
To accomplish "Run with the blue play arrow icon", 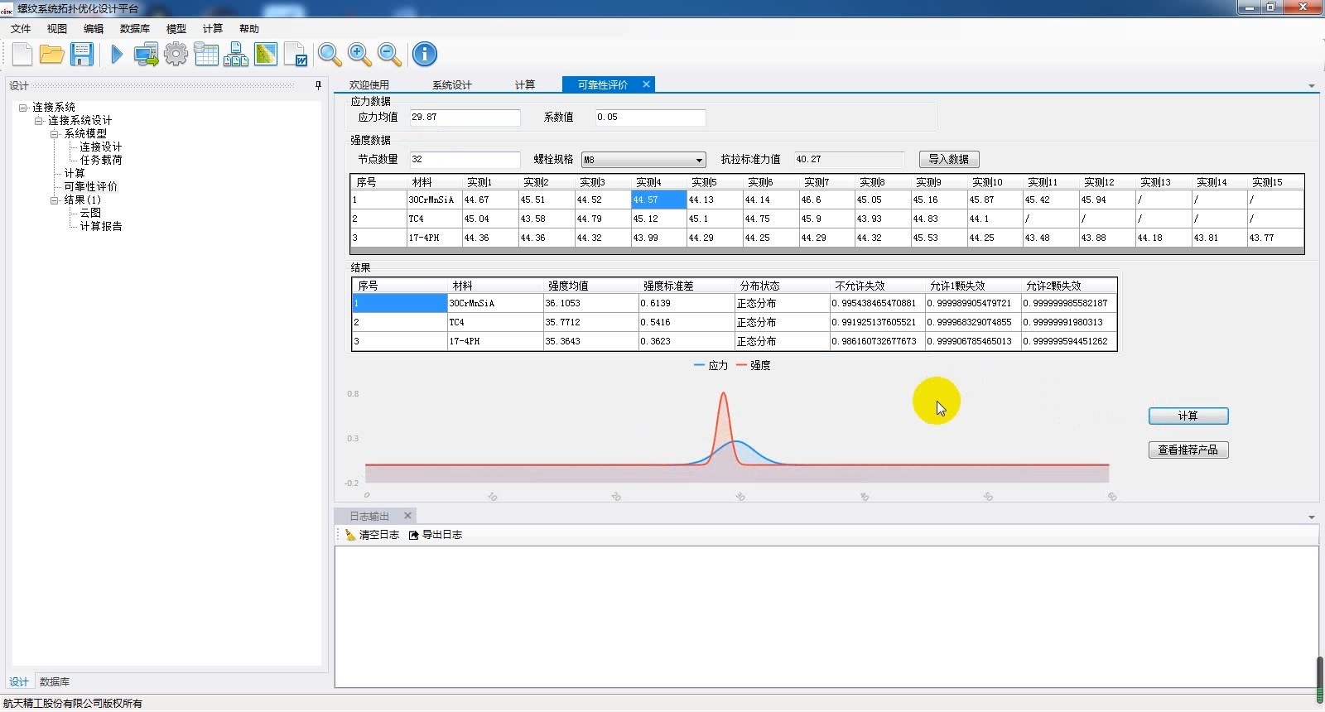I will 117,55.
